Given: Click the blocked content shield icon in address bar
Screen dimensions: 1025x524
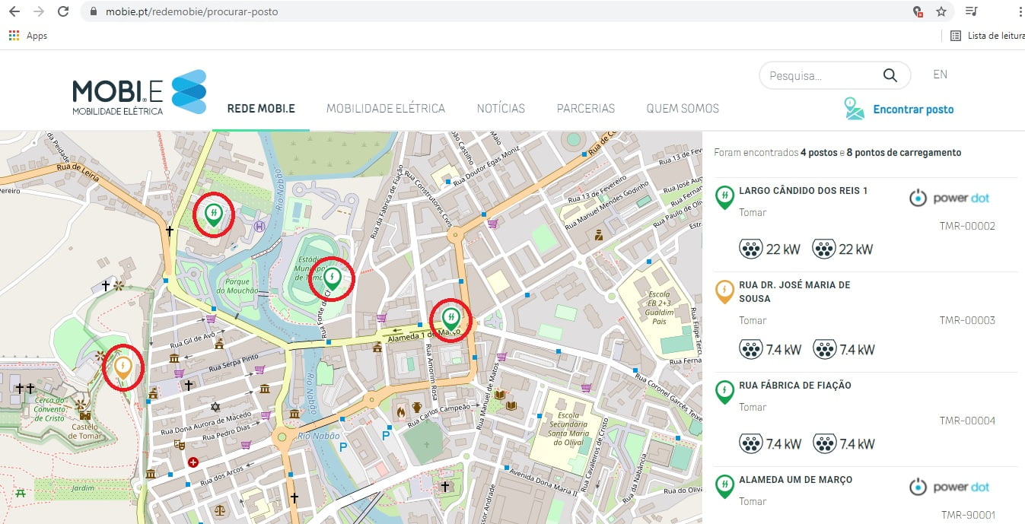Looking at the screenshot, I should tap(918, 12).
